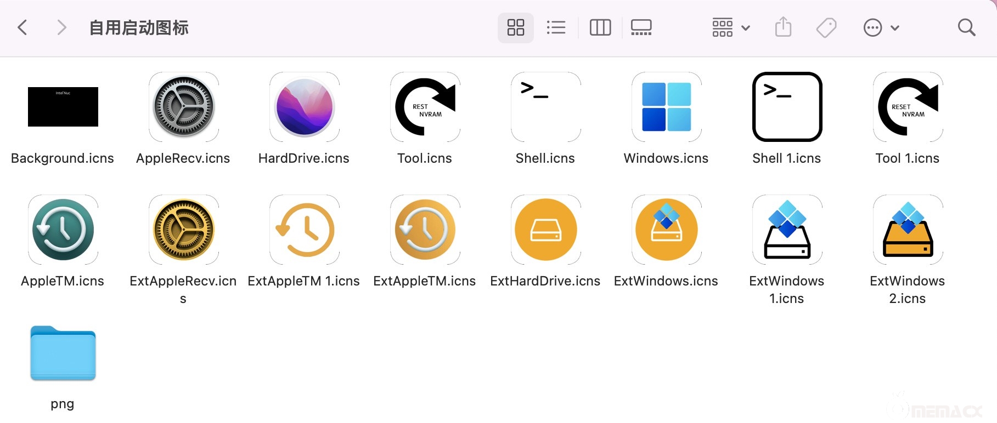Click the Edit Tags icon
The height and width of the screenshot is (423, 997).
click(x=826, y=27)
